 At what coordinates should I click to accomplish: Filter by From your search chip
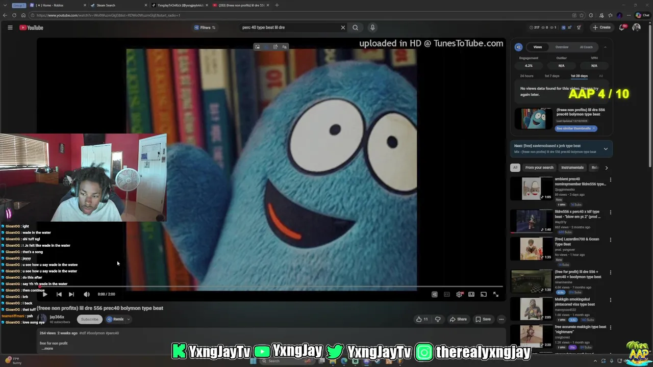click(539, 167)
